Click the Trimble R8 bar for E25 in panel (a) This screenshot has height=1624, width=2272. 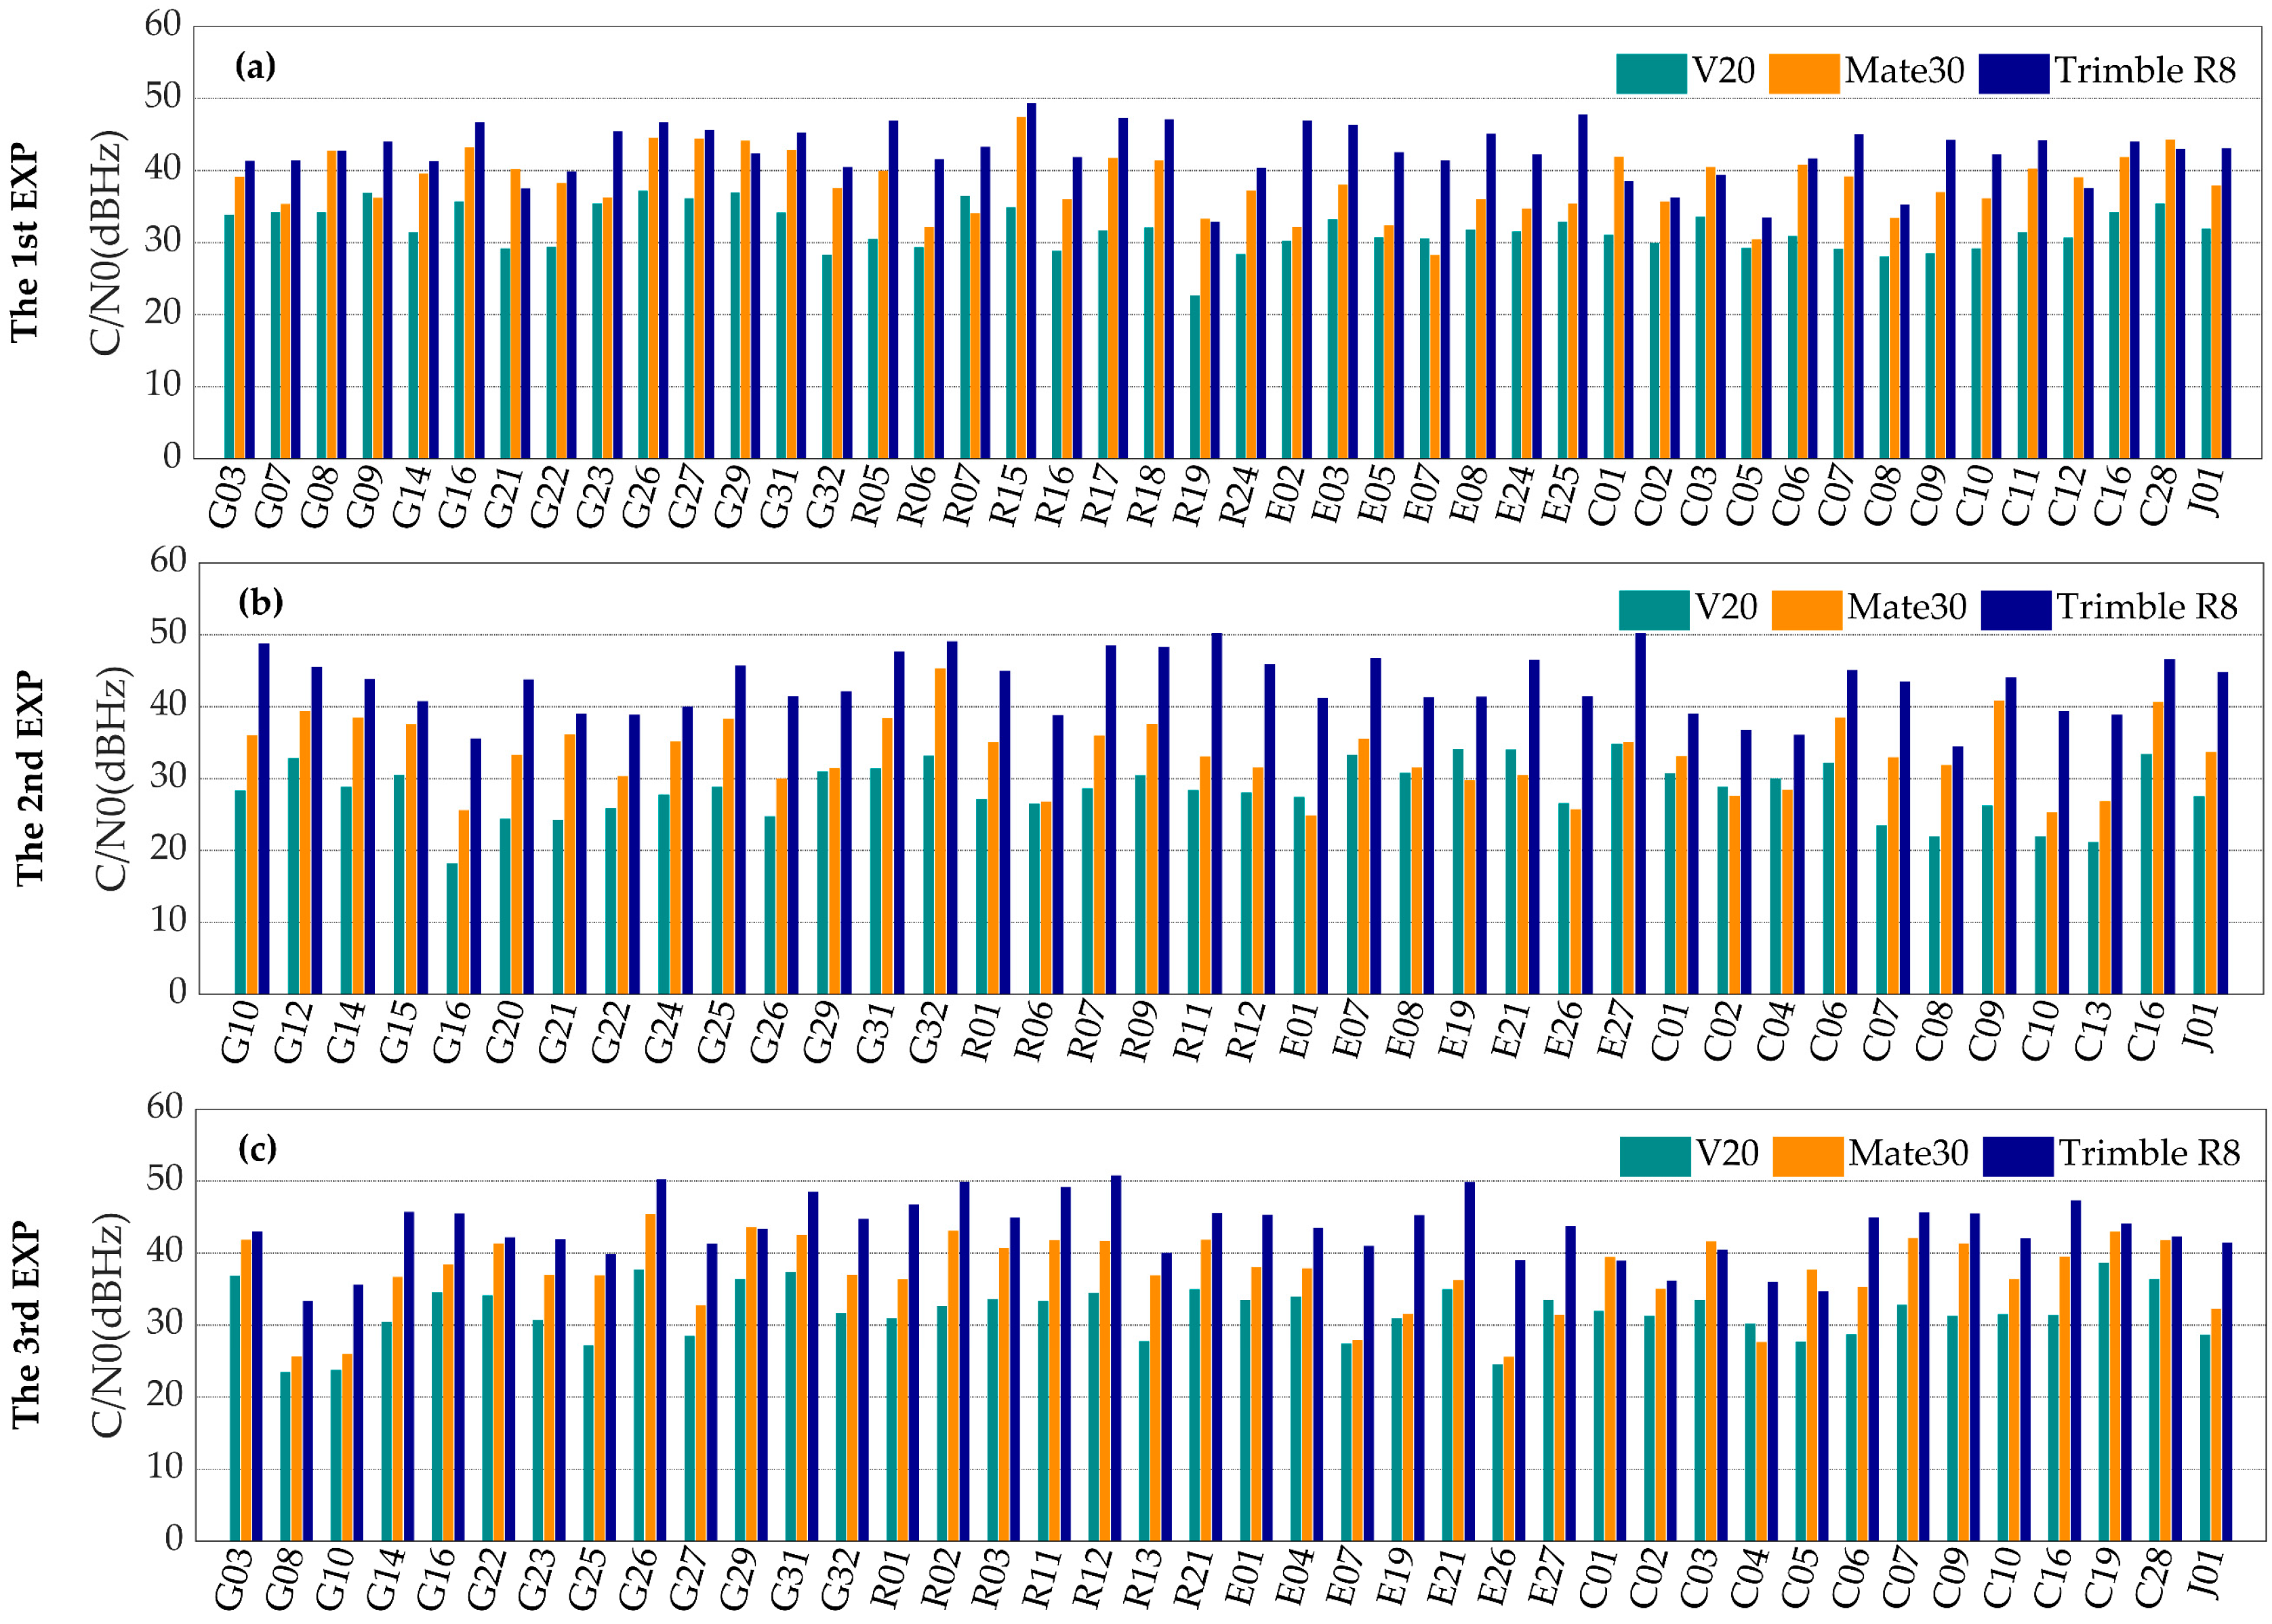pos(1583,287)
